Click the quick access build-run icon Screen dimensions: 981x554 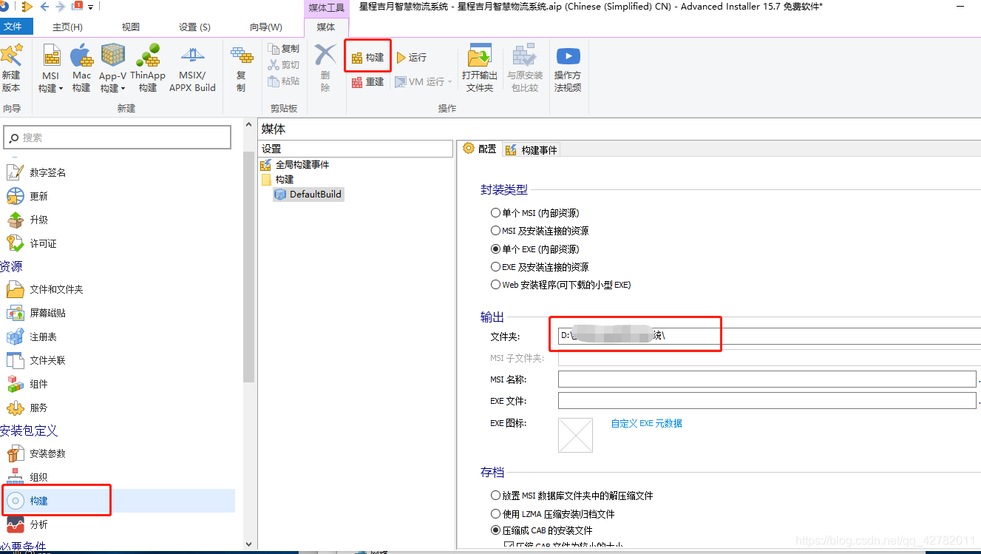[27, 7]
